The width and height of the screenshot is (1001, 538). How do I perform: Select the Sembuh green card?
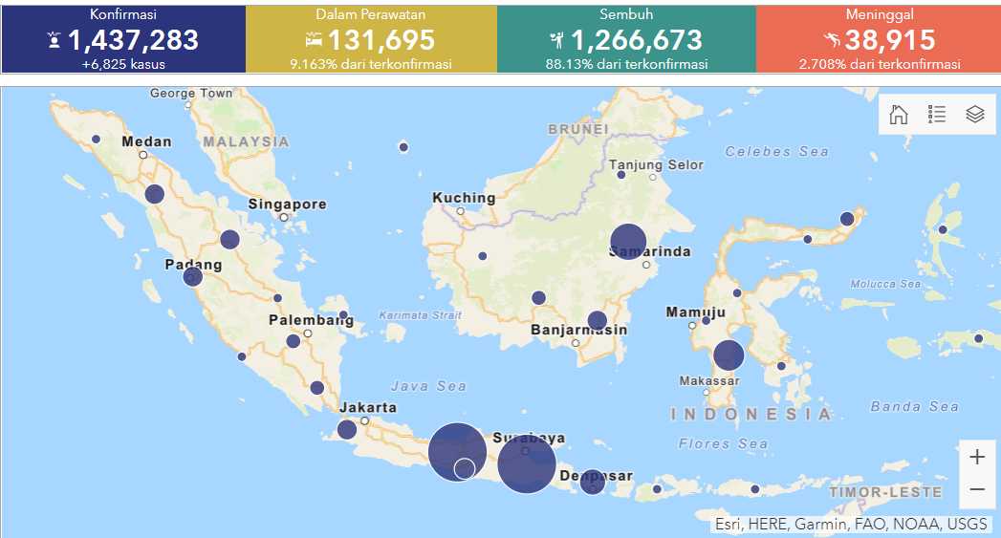(x=626, y=38)
